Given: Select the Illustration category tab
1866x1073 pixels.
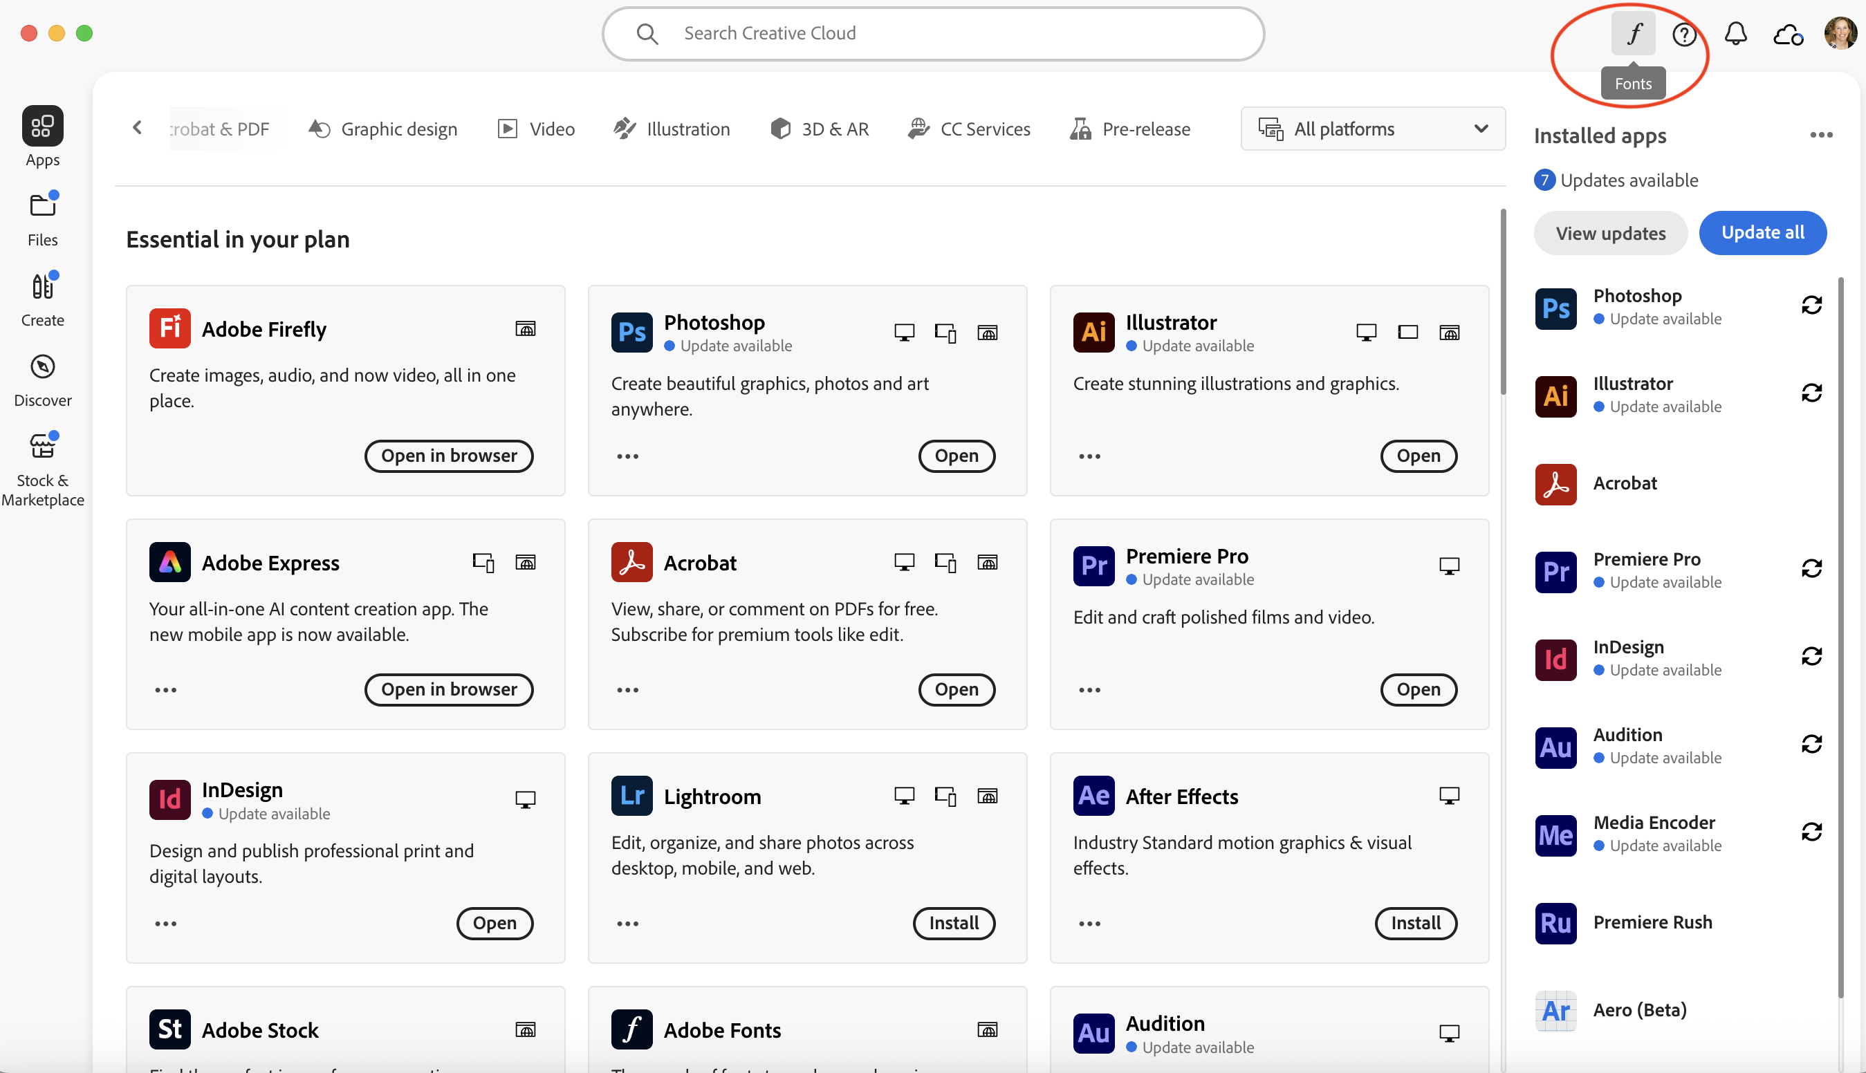Looking at the screenshot, I should pos(672,129).
